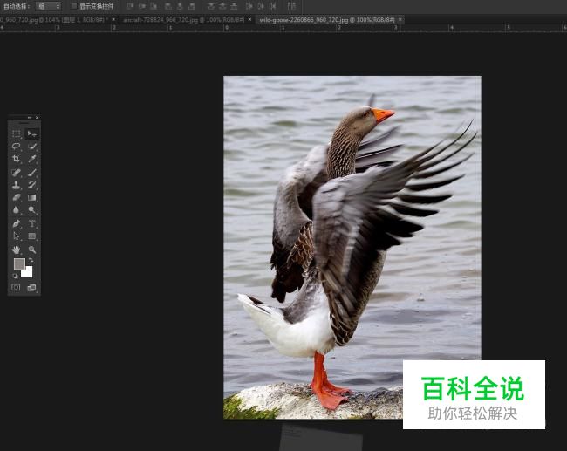The height and width of the screenshot is (451, 567).
Task: Toggle the 显示变换控件 checkbox
Action: tap(73, 6)
